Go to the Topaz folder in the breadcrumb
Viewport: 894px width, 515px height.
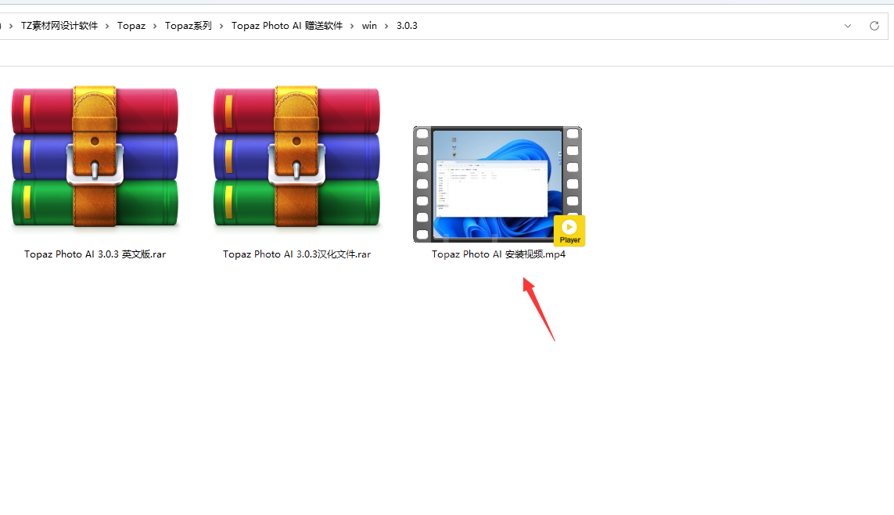pyautogui.click(x=131, y=26)
